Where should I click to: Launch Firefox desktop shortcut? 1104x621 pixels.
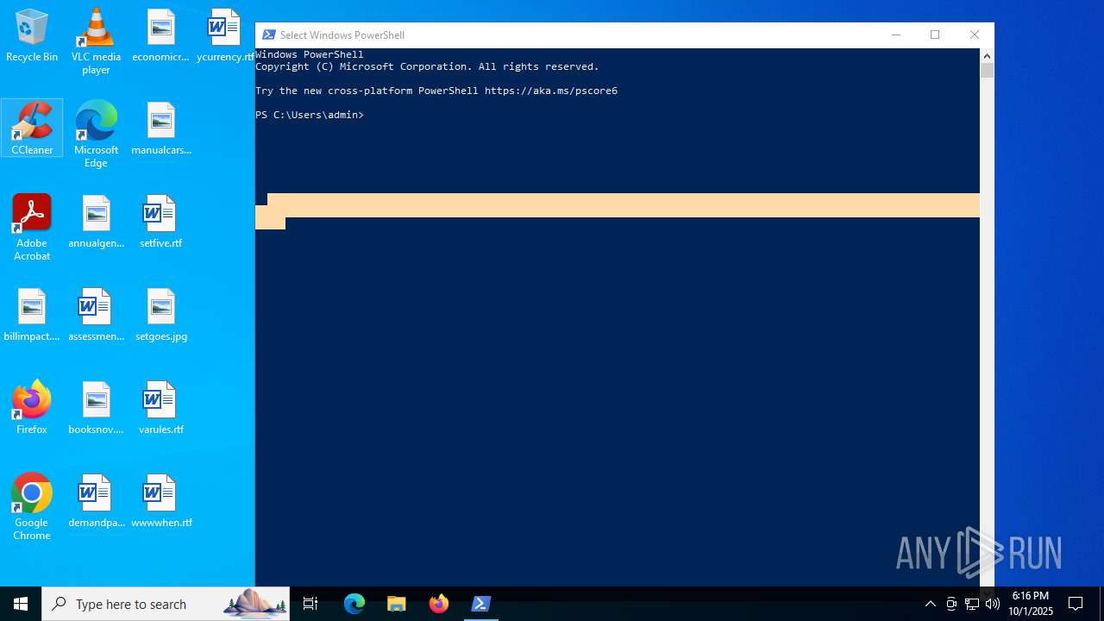point(32,407)
